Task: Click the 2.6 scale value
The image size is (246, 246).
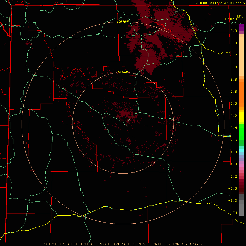Action: tap(234, 140)
